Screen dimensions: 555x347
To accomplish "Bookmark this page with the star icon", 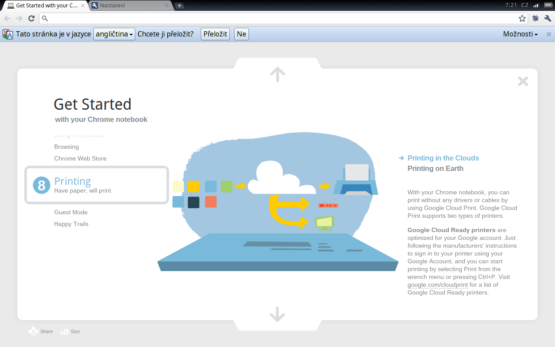I will [x=522, y=18].
